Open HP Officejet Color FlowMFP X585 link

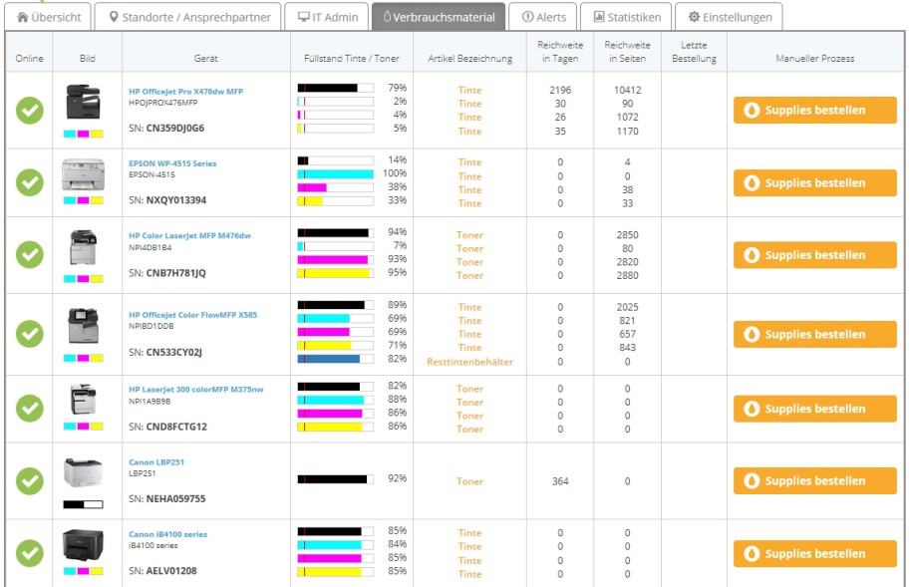click(192, 315)
